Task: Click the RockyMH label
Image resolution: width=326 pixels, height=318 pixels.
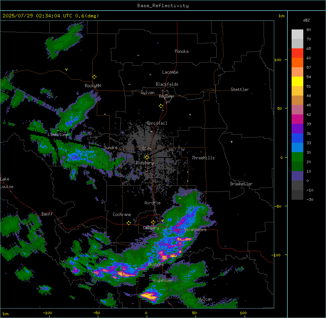Action: [x=93, y=85]
